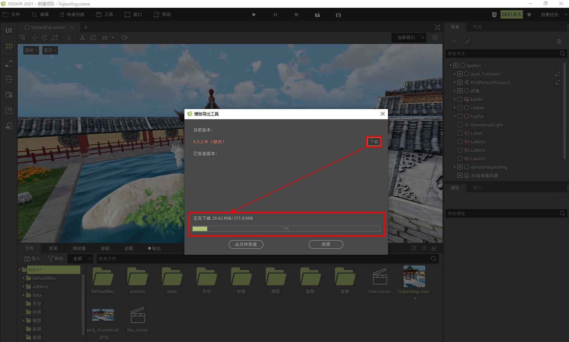Screen dimensions: 569x342
Task: Stop the running scene
Action: point(296,15)
